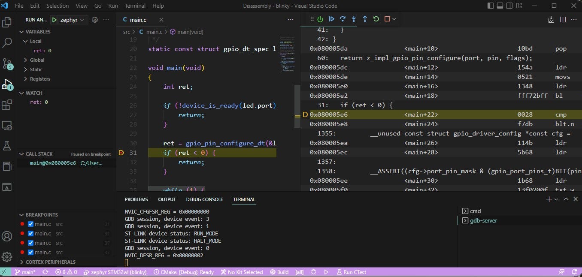Click Step Over in debug toolbar
The image size is (582, 277).
(x=343, y=19)
